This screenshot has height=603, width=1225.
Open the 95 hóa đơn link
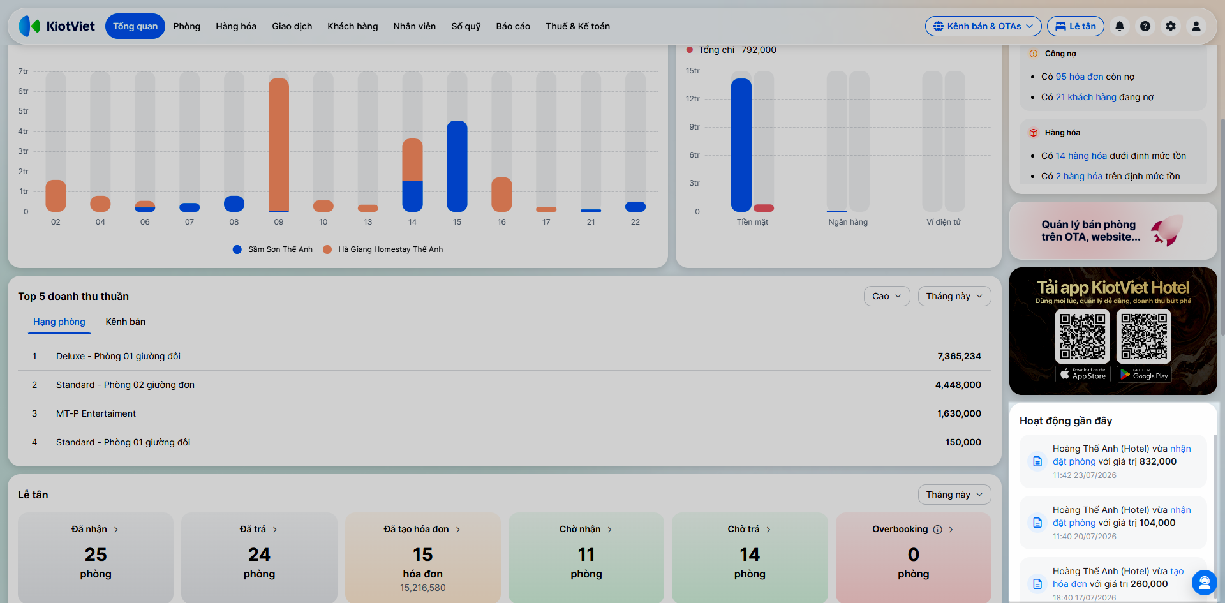pyautogui.click(x=1080, y=77)
